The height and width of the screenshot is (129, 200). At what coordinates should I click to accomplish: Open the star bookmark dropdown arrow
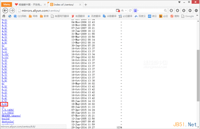(x=126, y=11)
